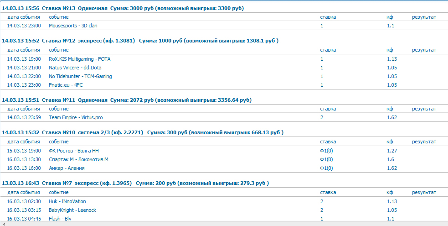Image resolution: width=448 pixels, height=226 pixels.
Task: Select the Амкар - Алания event
Action: (67, 168)
